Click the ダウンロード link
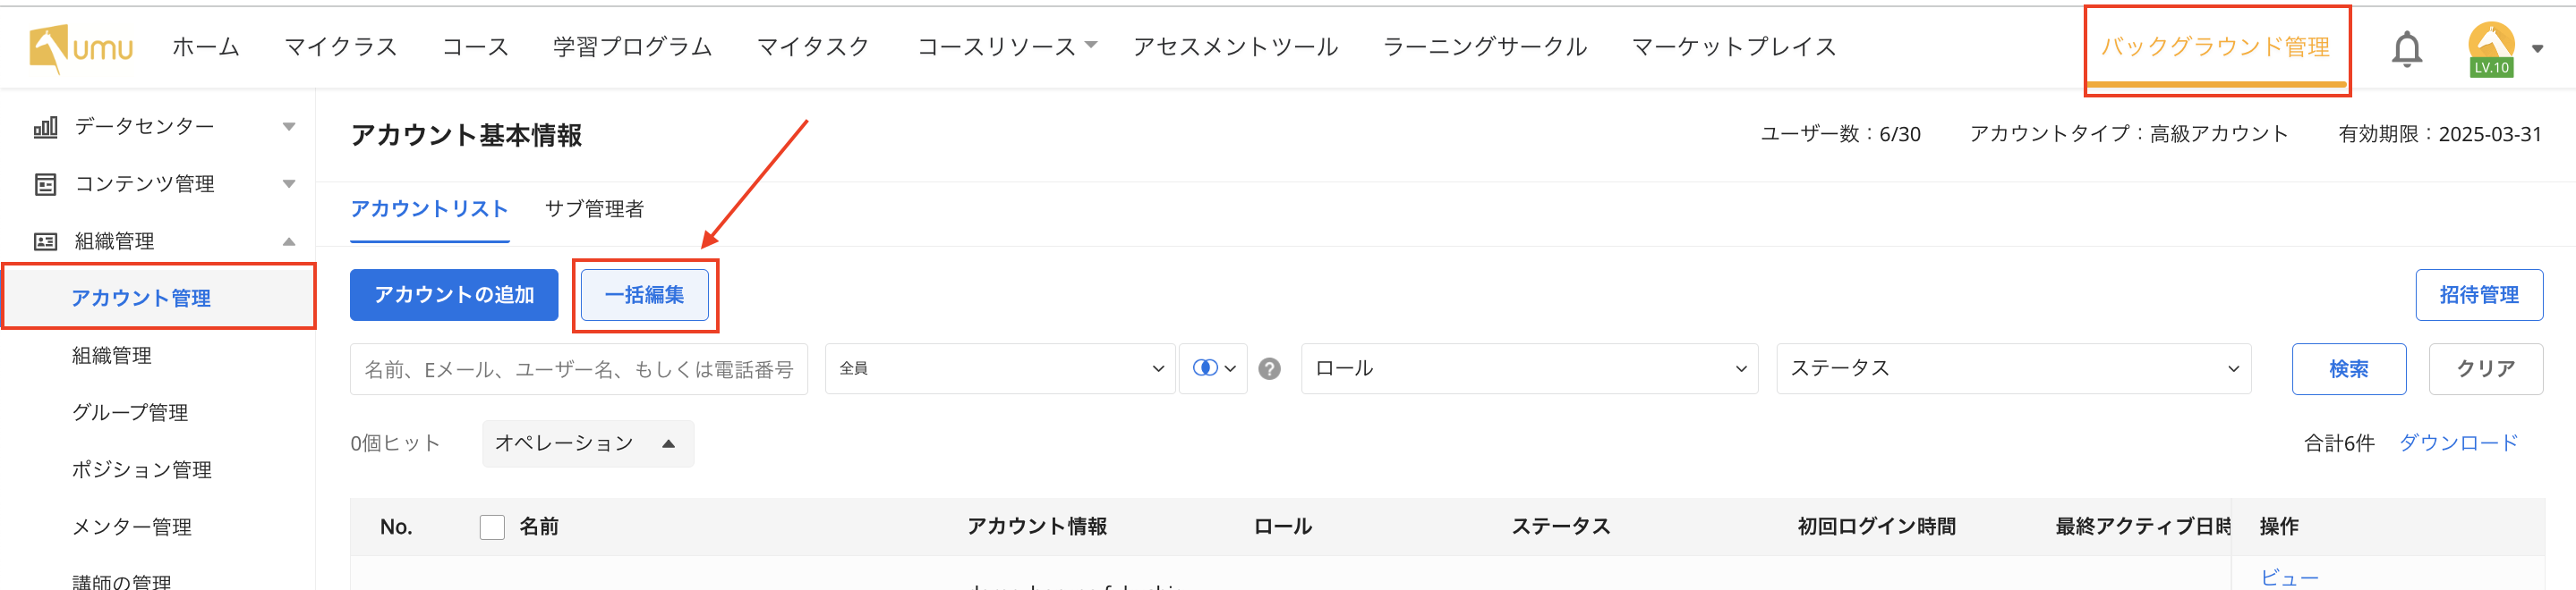Image resolution: width=2576 pixels, height=590 pixels. [2458, 442]
